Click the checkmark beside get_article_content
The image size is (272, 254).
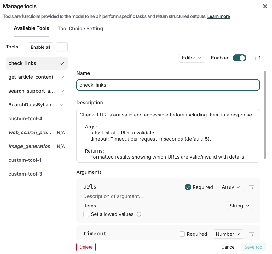pos(62,76)
